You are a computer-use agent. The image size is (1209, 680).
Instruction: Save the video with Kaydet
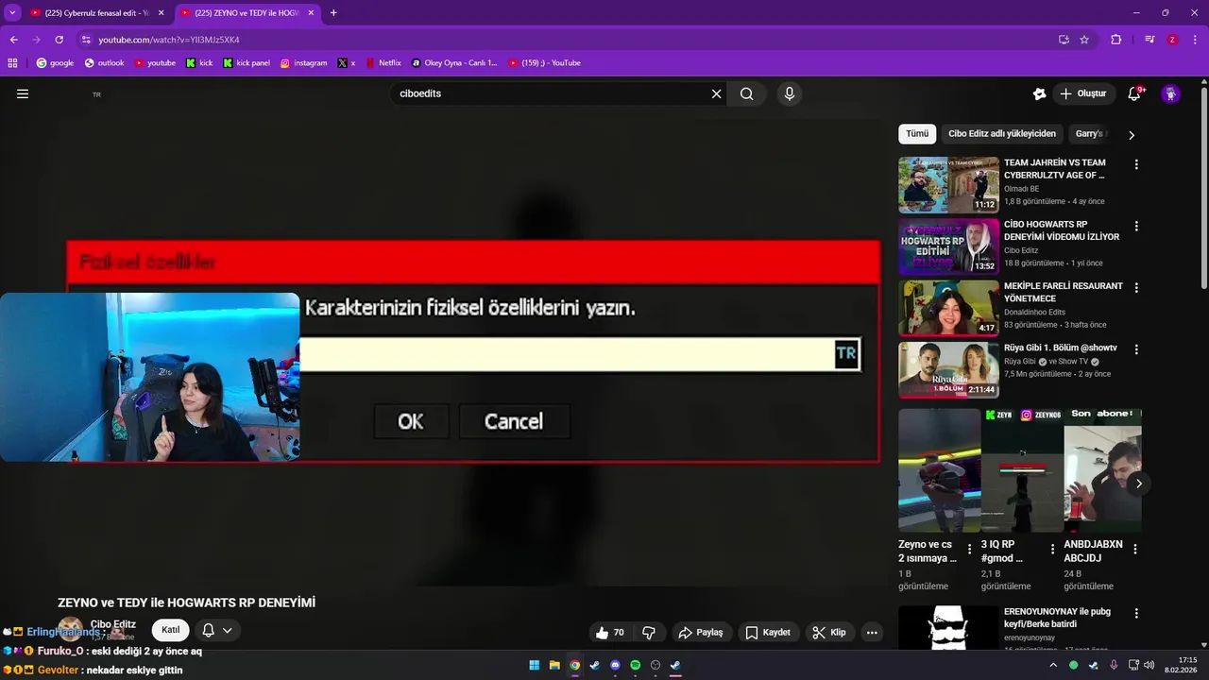click(768, 632)
